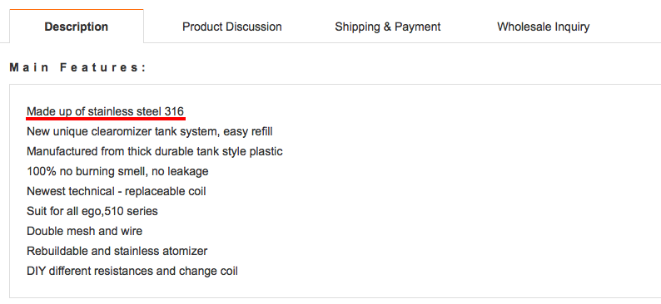The width and height of the screenshot is (661, 304).
Task: Open the Description tab
Action: coord(77,27)
